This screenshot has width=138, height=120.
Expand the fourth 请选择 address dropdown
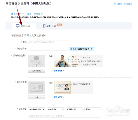(x=93, y=109)
